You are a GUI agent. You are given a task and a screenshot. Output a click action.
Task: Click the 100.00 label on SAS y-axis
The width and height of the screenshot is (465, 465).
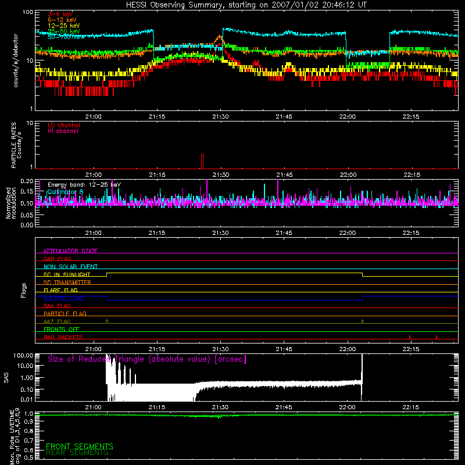click(23, 355)
